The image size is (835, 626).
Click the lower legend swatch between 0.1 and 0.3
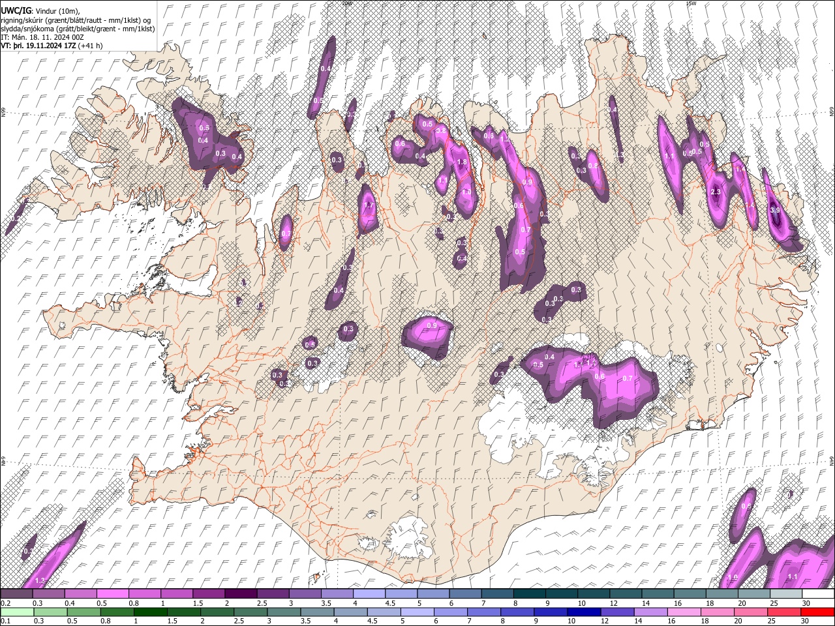point(16,612)
